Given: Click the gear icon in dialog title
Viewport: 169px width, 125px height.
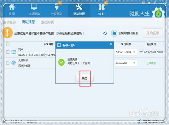Looking at the screenshot, I should pos(59,45).
